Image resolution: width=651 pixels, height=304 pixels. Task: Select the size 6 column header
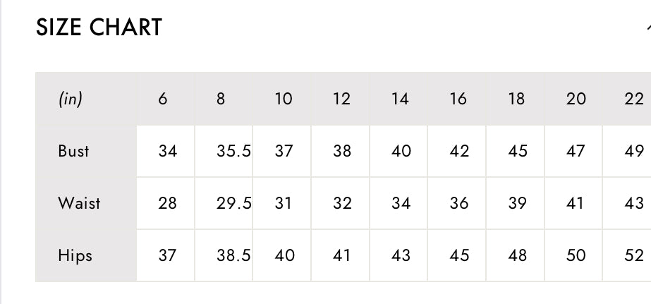point(163,99)
